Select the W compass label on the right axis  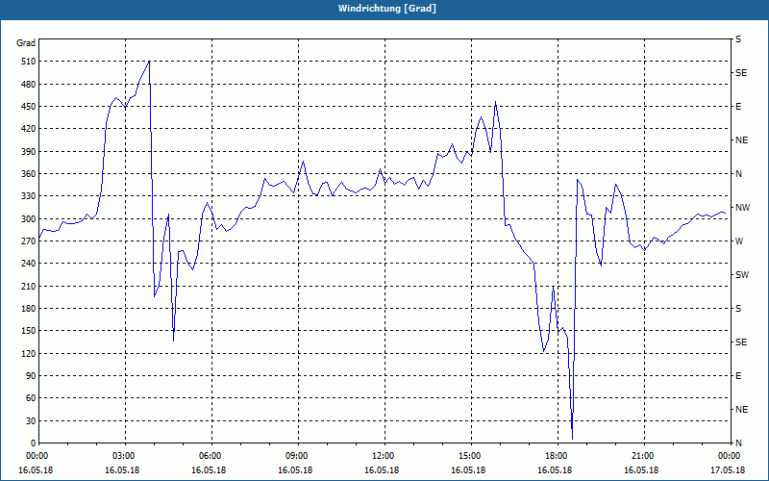click(x=739, y=241)
